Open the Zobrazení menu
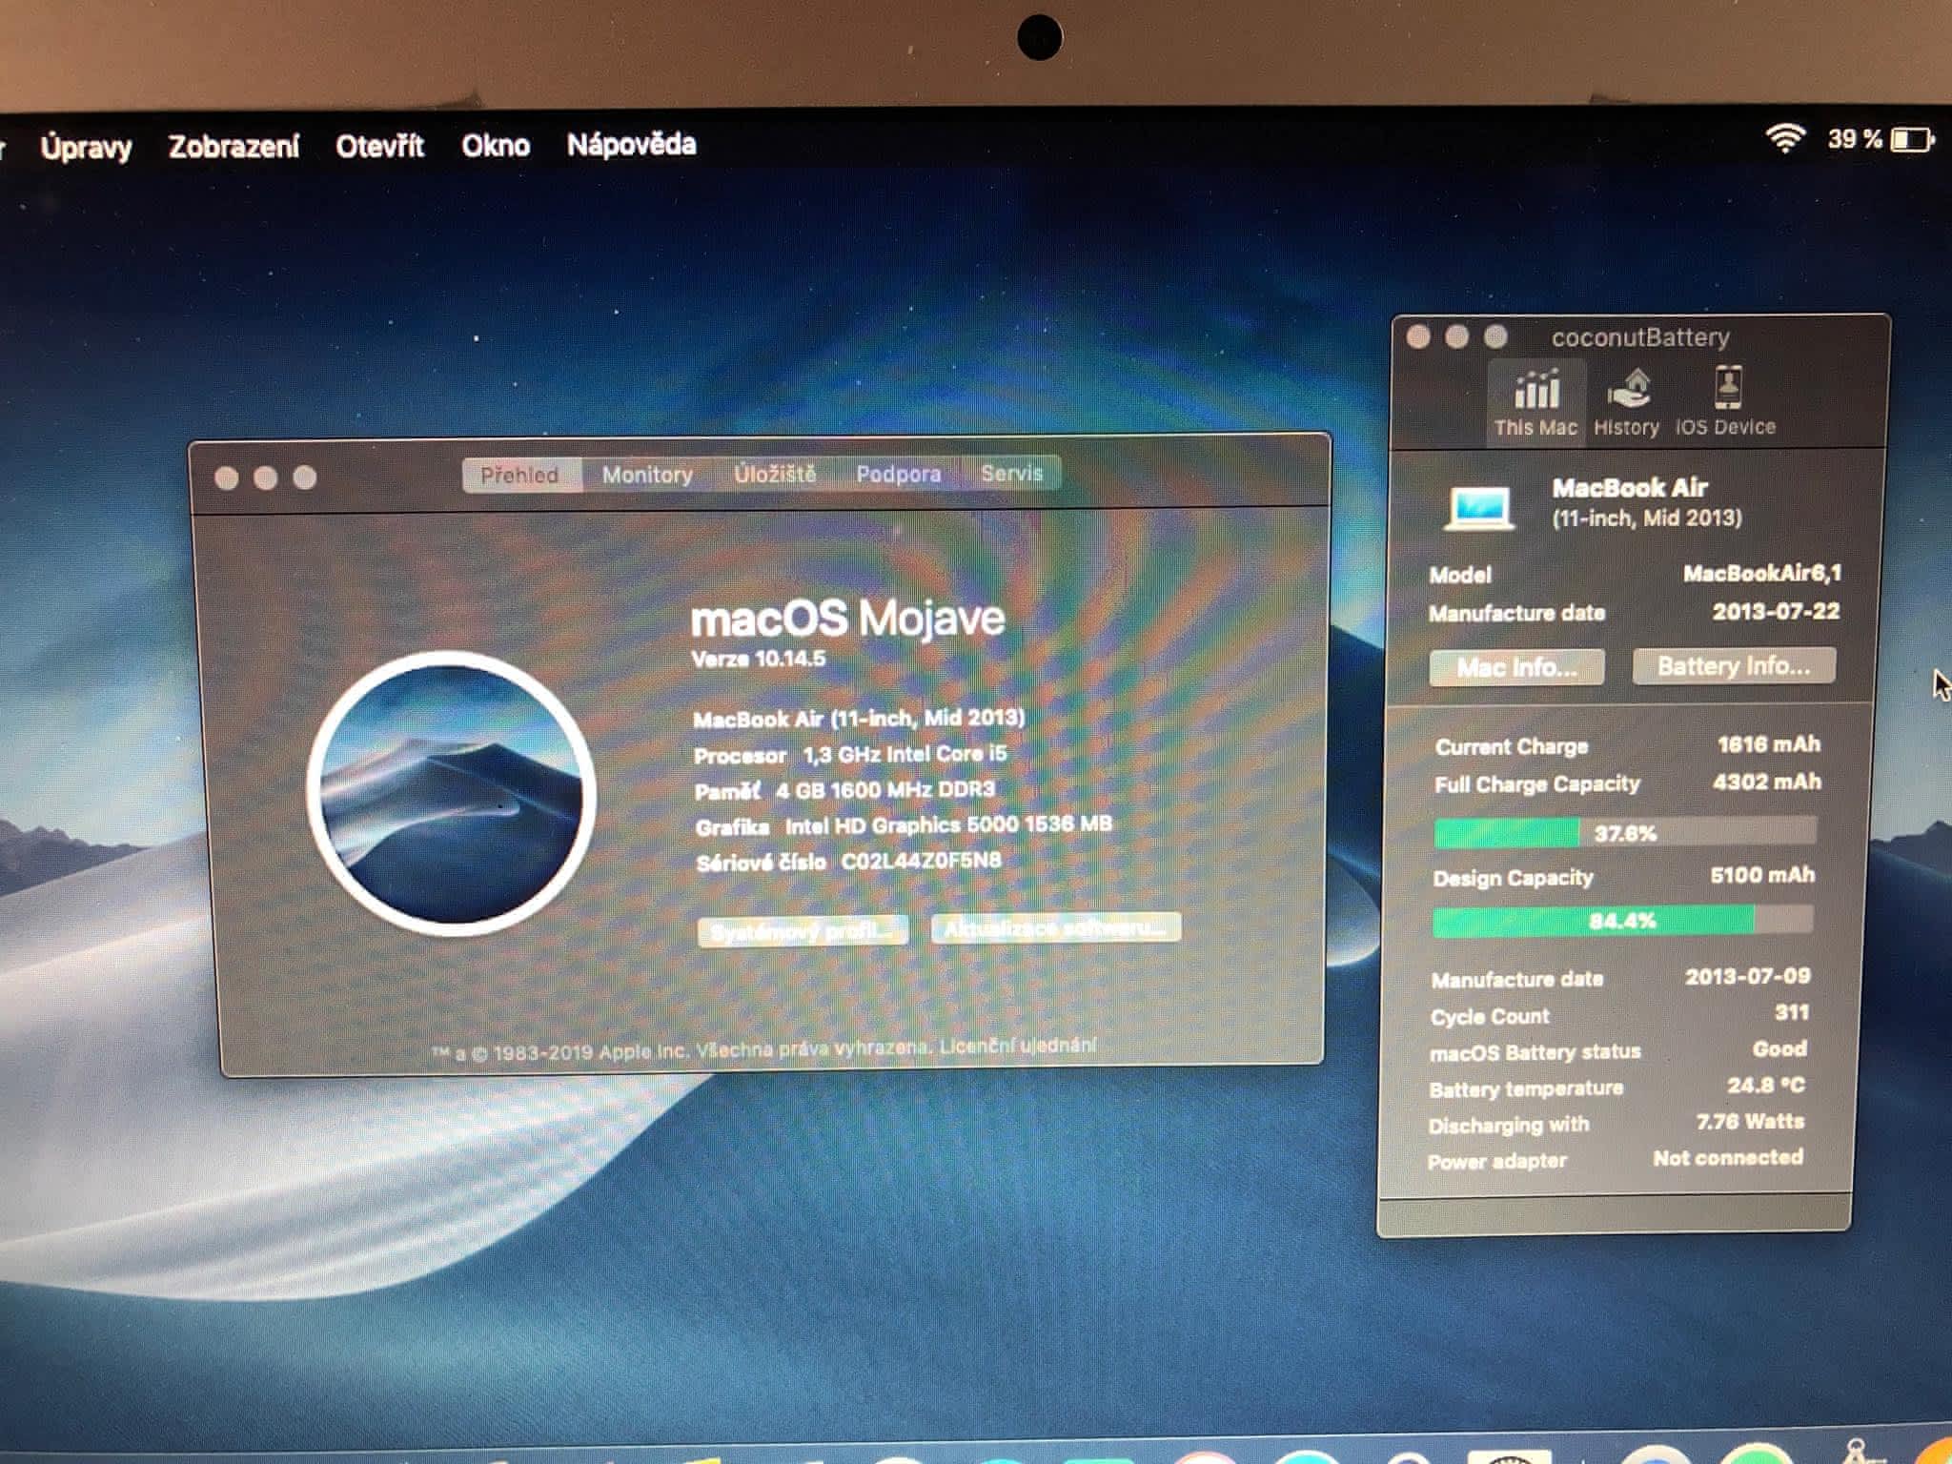 click(234, 146)
